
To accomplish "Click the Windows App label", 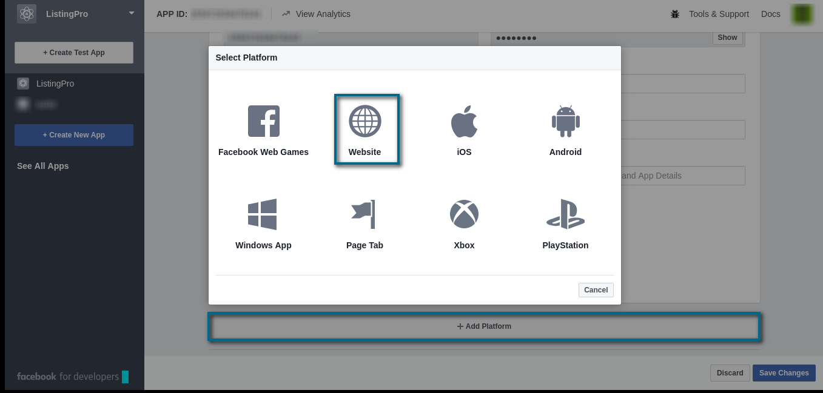I will pyautogui.click(x=264, y=245).
